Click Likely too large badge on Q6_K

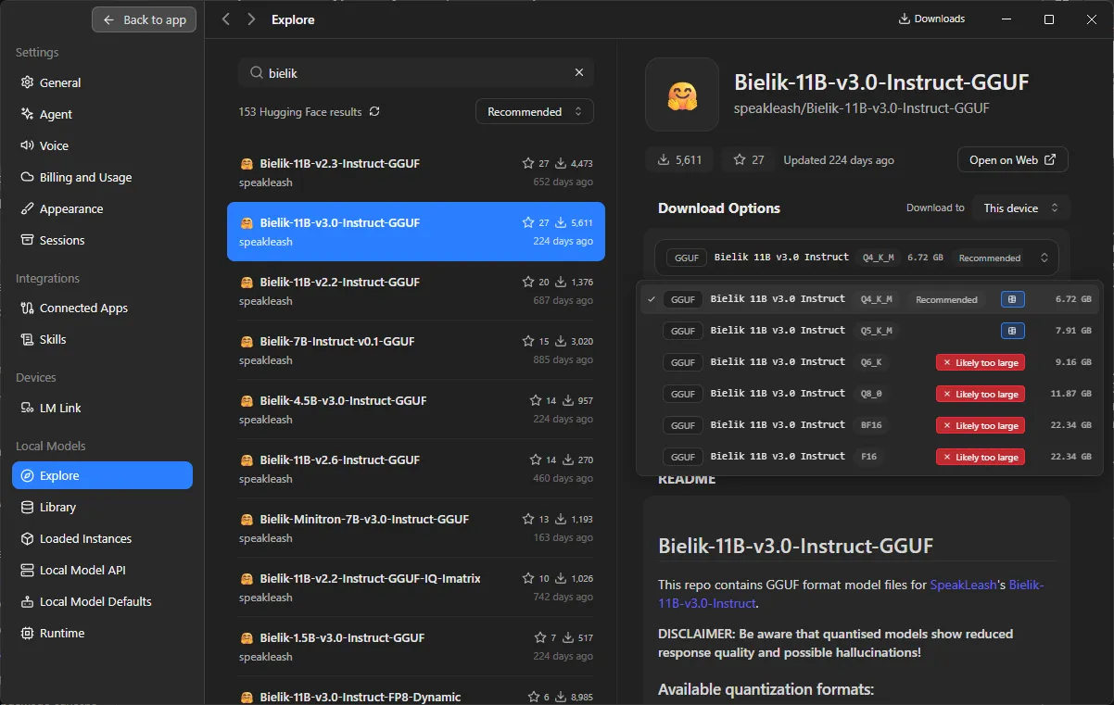[981, 363]
